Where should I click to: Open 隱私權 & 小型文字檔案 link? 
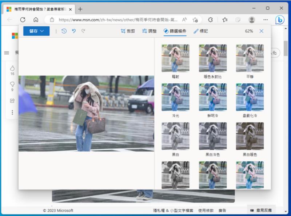[173, 211]
